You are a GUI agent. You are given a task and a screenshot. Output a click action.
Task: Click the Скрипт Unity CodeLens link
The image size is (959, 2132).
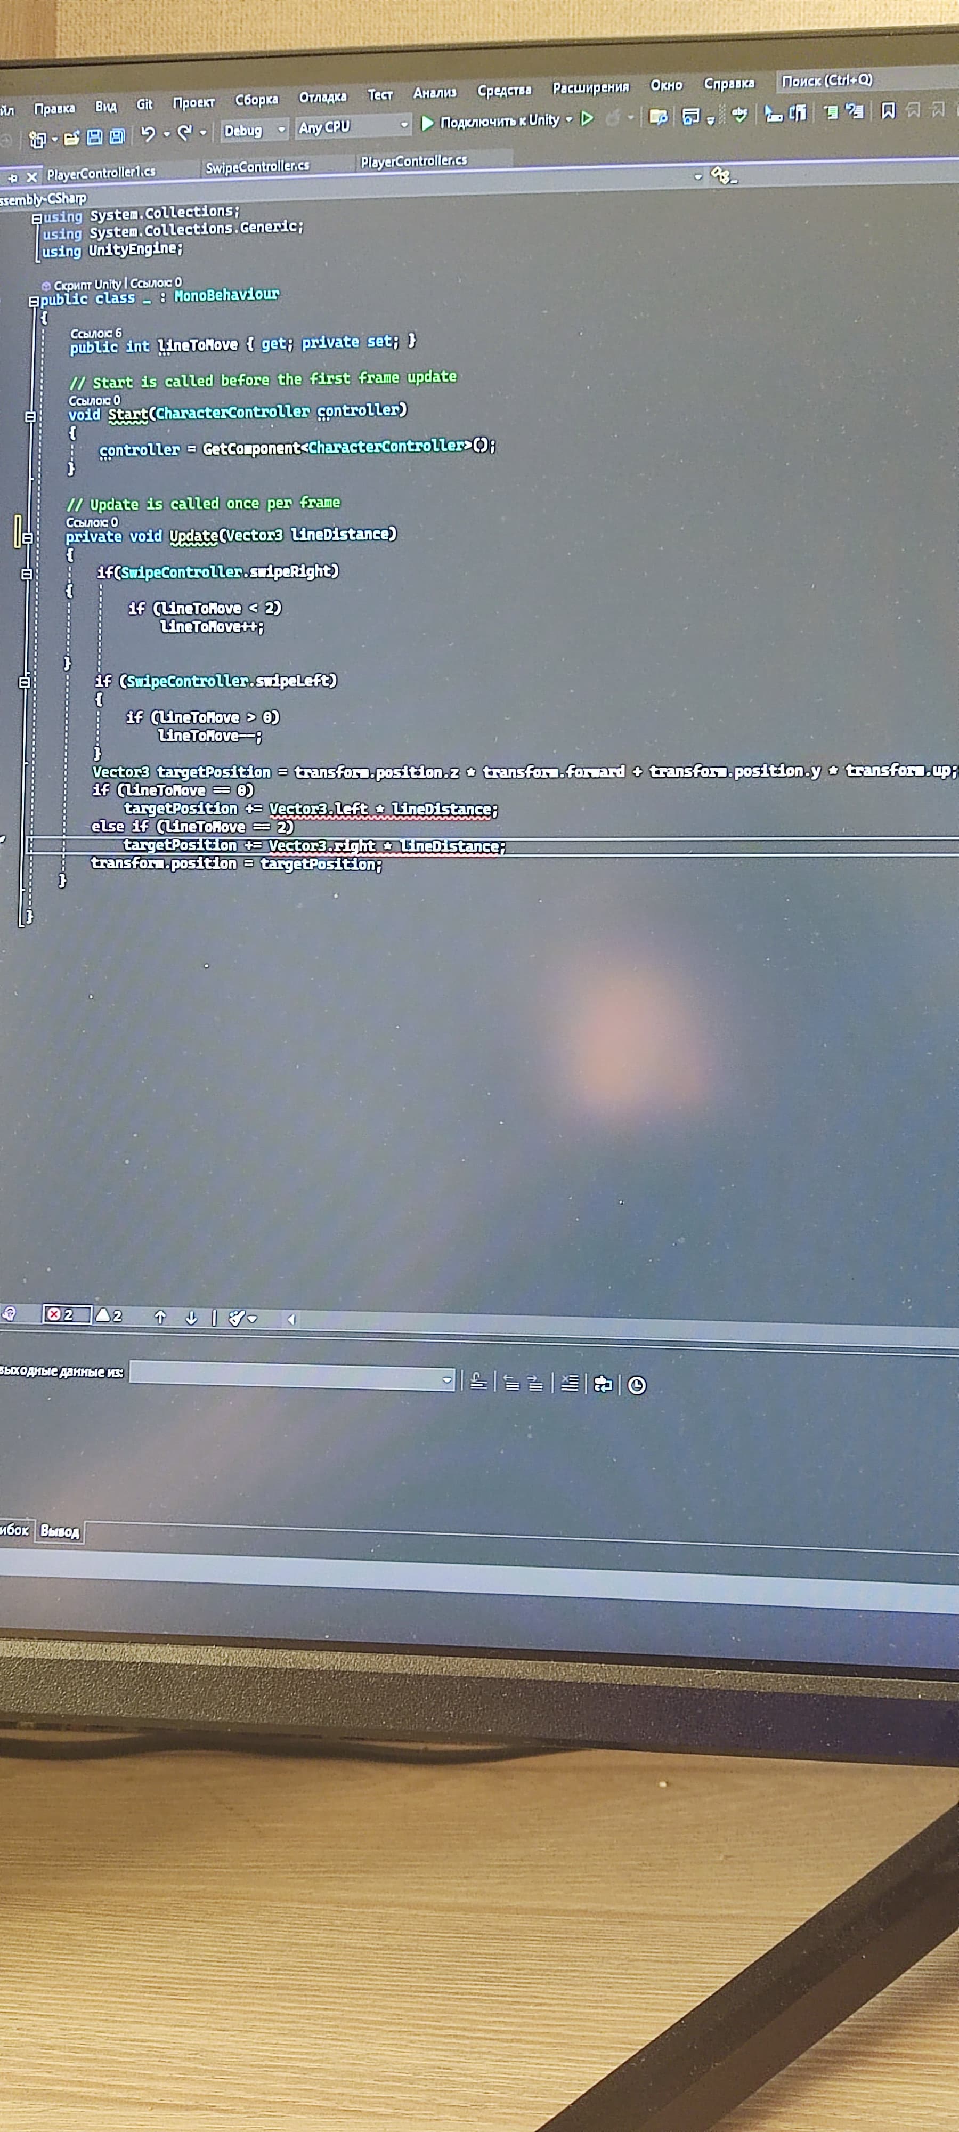pyautogui.click(x=88, y=284)
